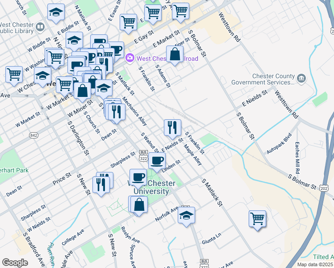Image resolution: width=334 pixels, height=268 pixels.
Task: Click Chester County Government Services building icon
Action: tap(301, 78)
